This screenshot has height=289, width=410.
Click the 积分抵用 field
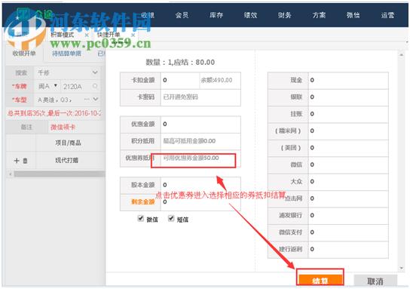click(200, 141)
